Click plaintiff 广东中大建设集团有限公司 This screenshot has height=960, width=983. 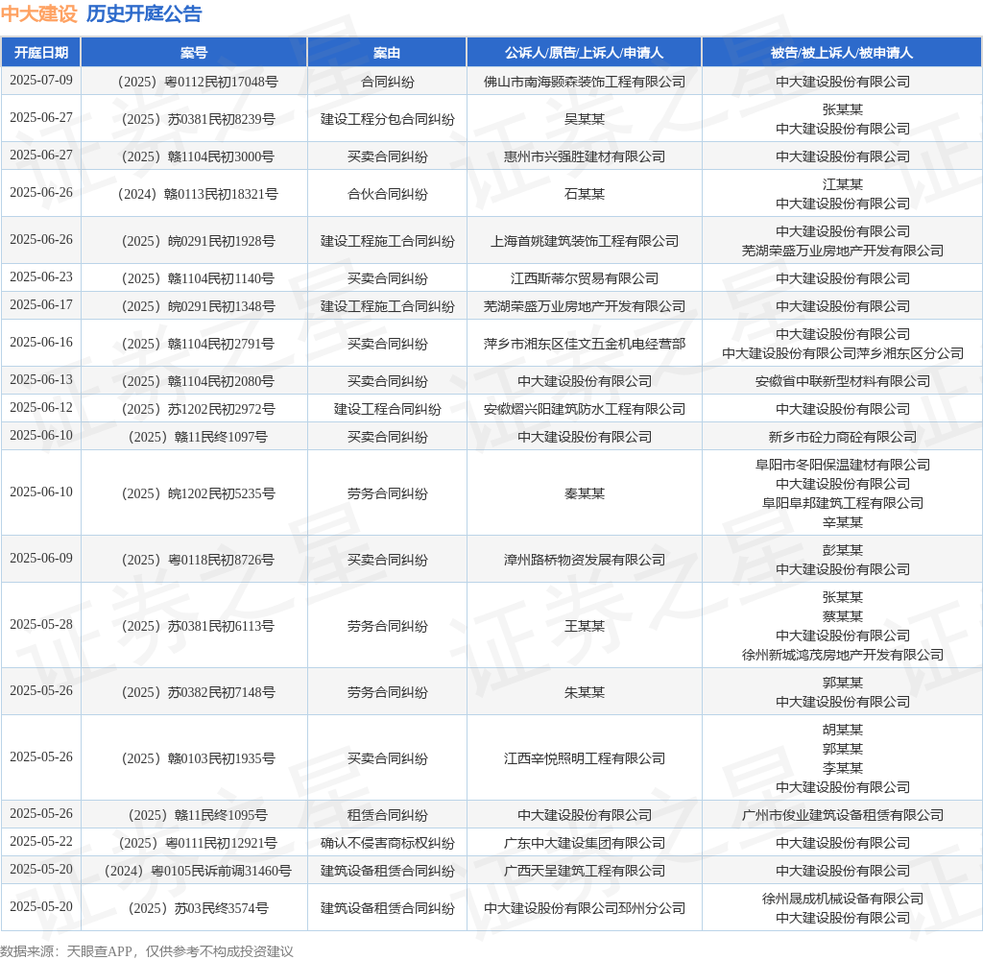pyautogui.click(x=585, y=844)
